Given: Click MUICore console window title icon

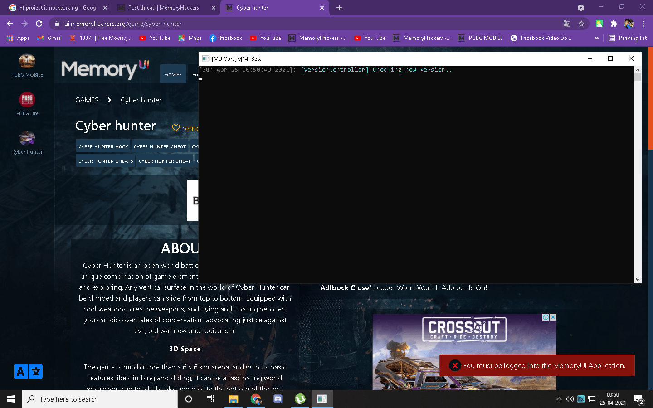Looking at the screenshot, I should [x=205, y=58].
